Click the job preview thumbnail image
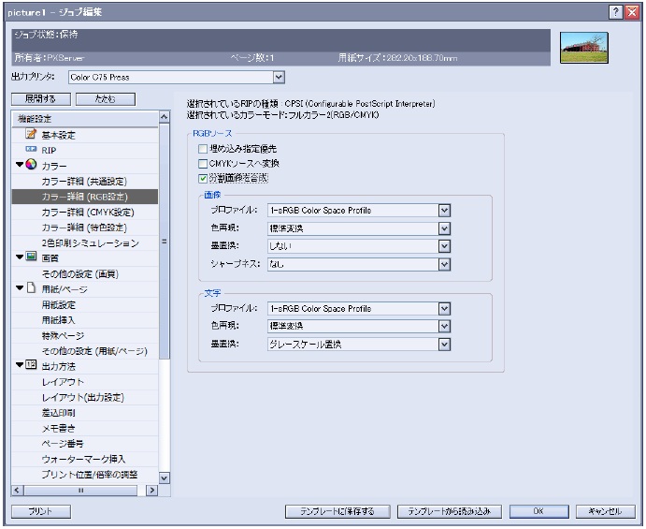The width and height of the screenshot is (646, 529). coord(583,48)
